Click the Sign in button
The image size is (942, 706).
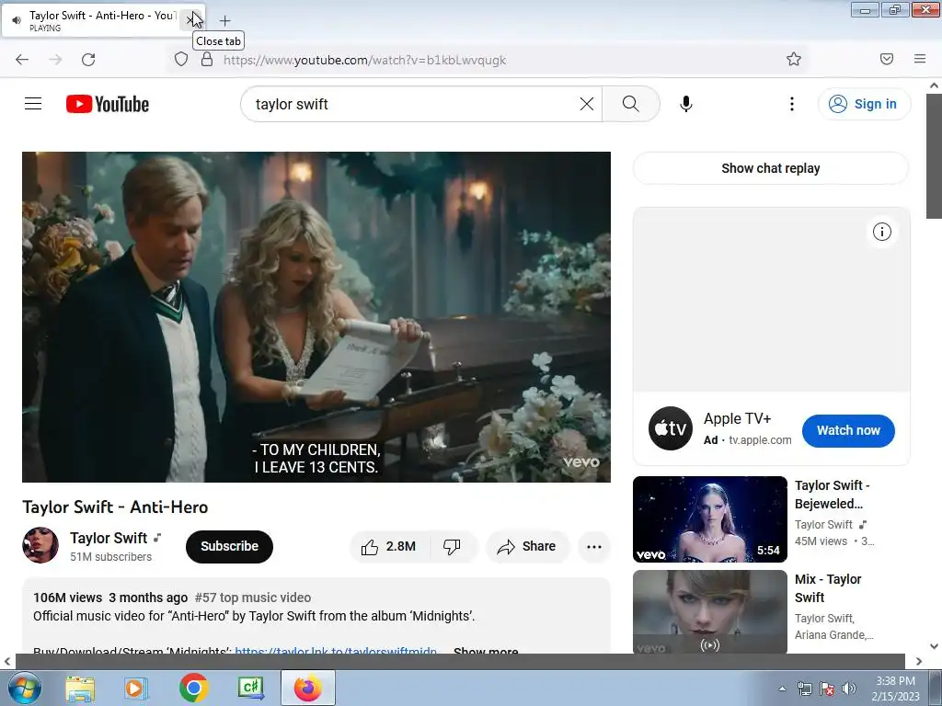pos(864,104)
